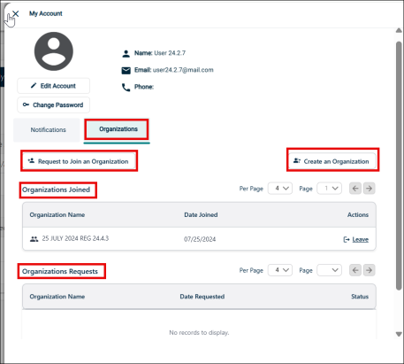Close the My Account panel
404x364 pixels.
[x=16, y=13]
